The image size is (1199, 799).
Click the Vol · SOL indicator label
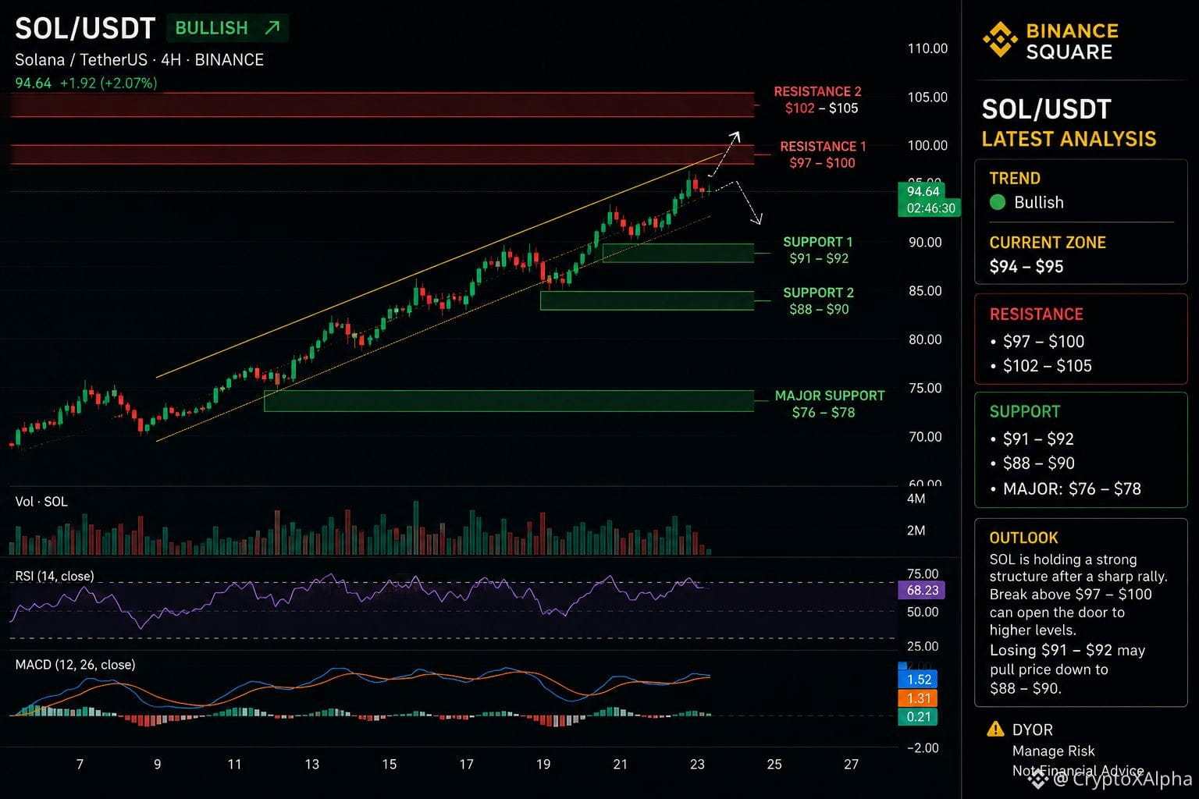[x=41, y=502]
